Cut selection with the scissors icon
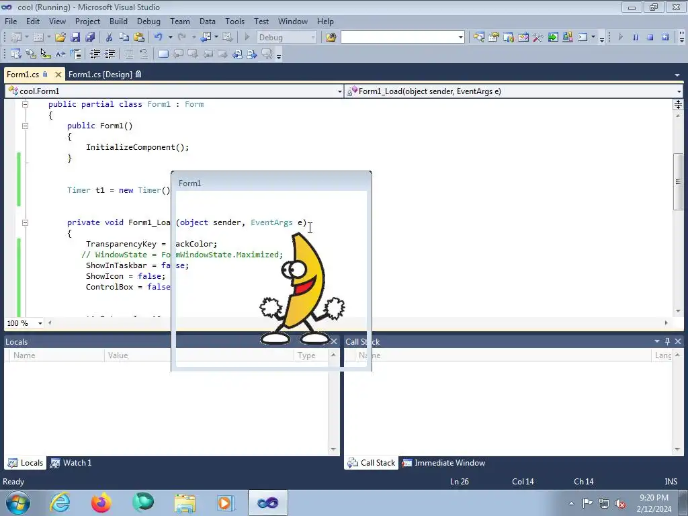688x516 pixels. [x=110, y=38]
